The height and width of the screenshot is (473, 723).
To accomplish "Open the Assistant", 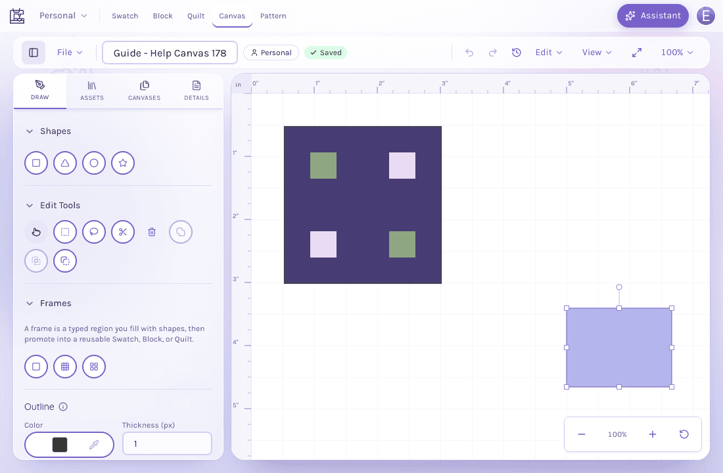I will pos(653,16).
